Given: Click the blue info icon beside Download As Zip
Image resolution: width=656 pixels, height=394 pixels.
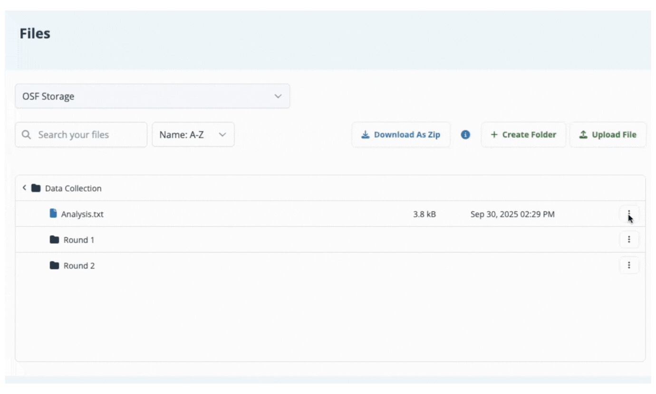Looking at the screenshot, I should point(465,135).
